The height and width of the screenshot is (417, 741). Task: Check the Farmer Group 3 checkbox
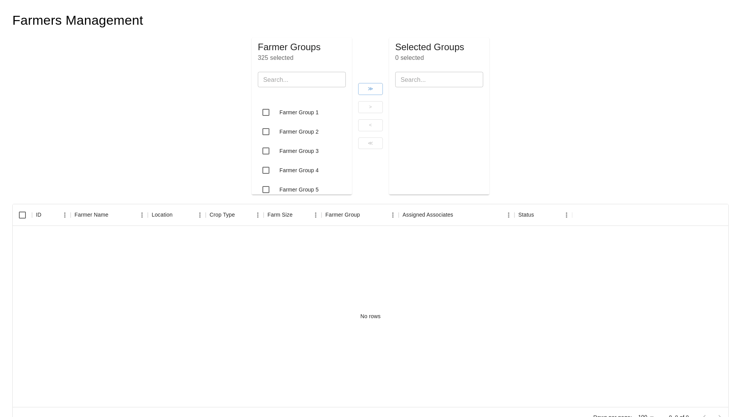[266, 151]
